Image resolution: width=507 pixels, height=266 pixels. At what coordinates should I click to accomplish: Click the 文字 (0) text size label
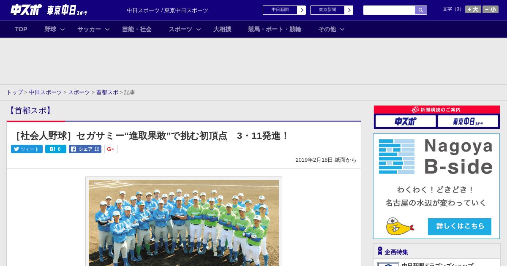click(453, 9)
